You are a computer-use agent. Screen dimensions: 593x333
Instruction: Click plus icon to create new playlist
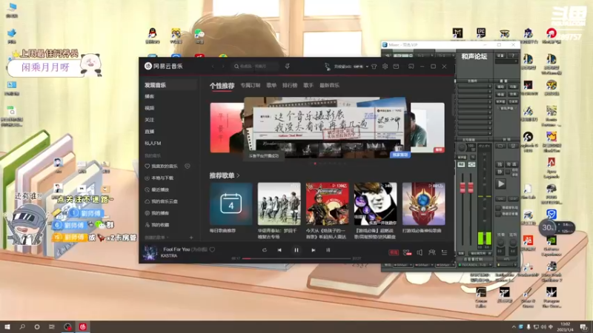[191, 238]
